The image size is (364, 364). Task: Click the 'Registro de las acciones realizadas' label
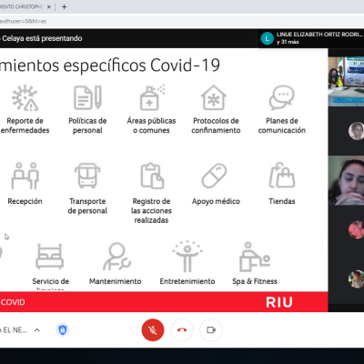point(151,210)
